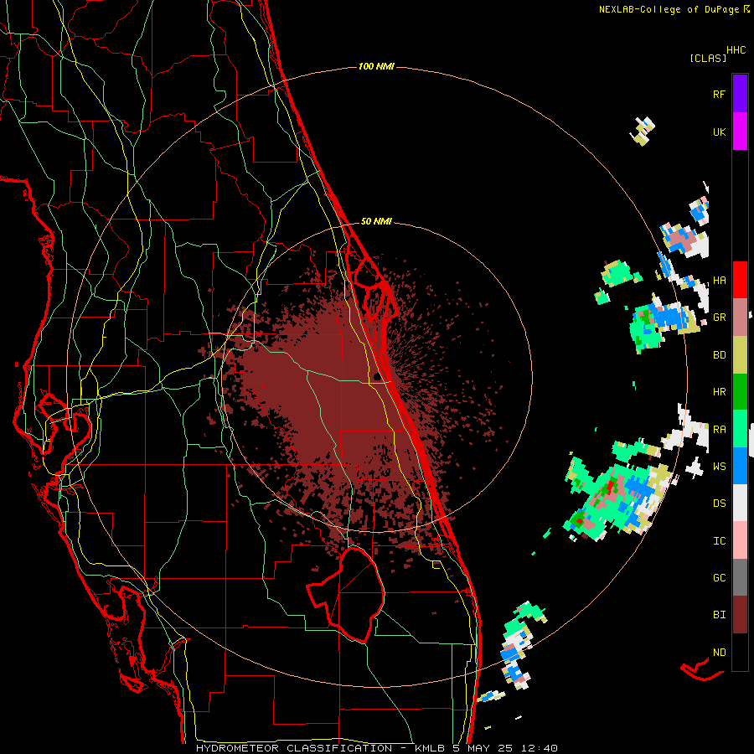Select the light pink IC (ice crystals) swatch
Image resolution: width=754 pixels, height=754 pixels.
[740, 540]
